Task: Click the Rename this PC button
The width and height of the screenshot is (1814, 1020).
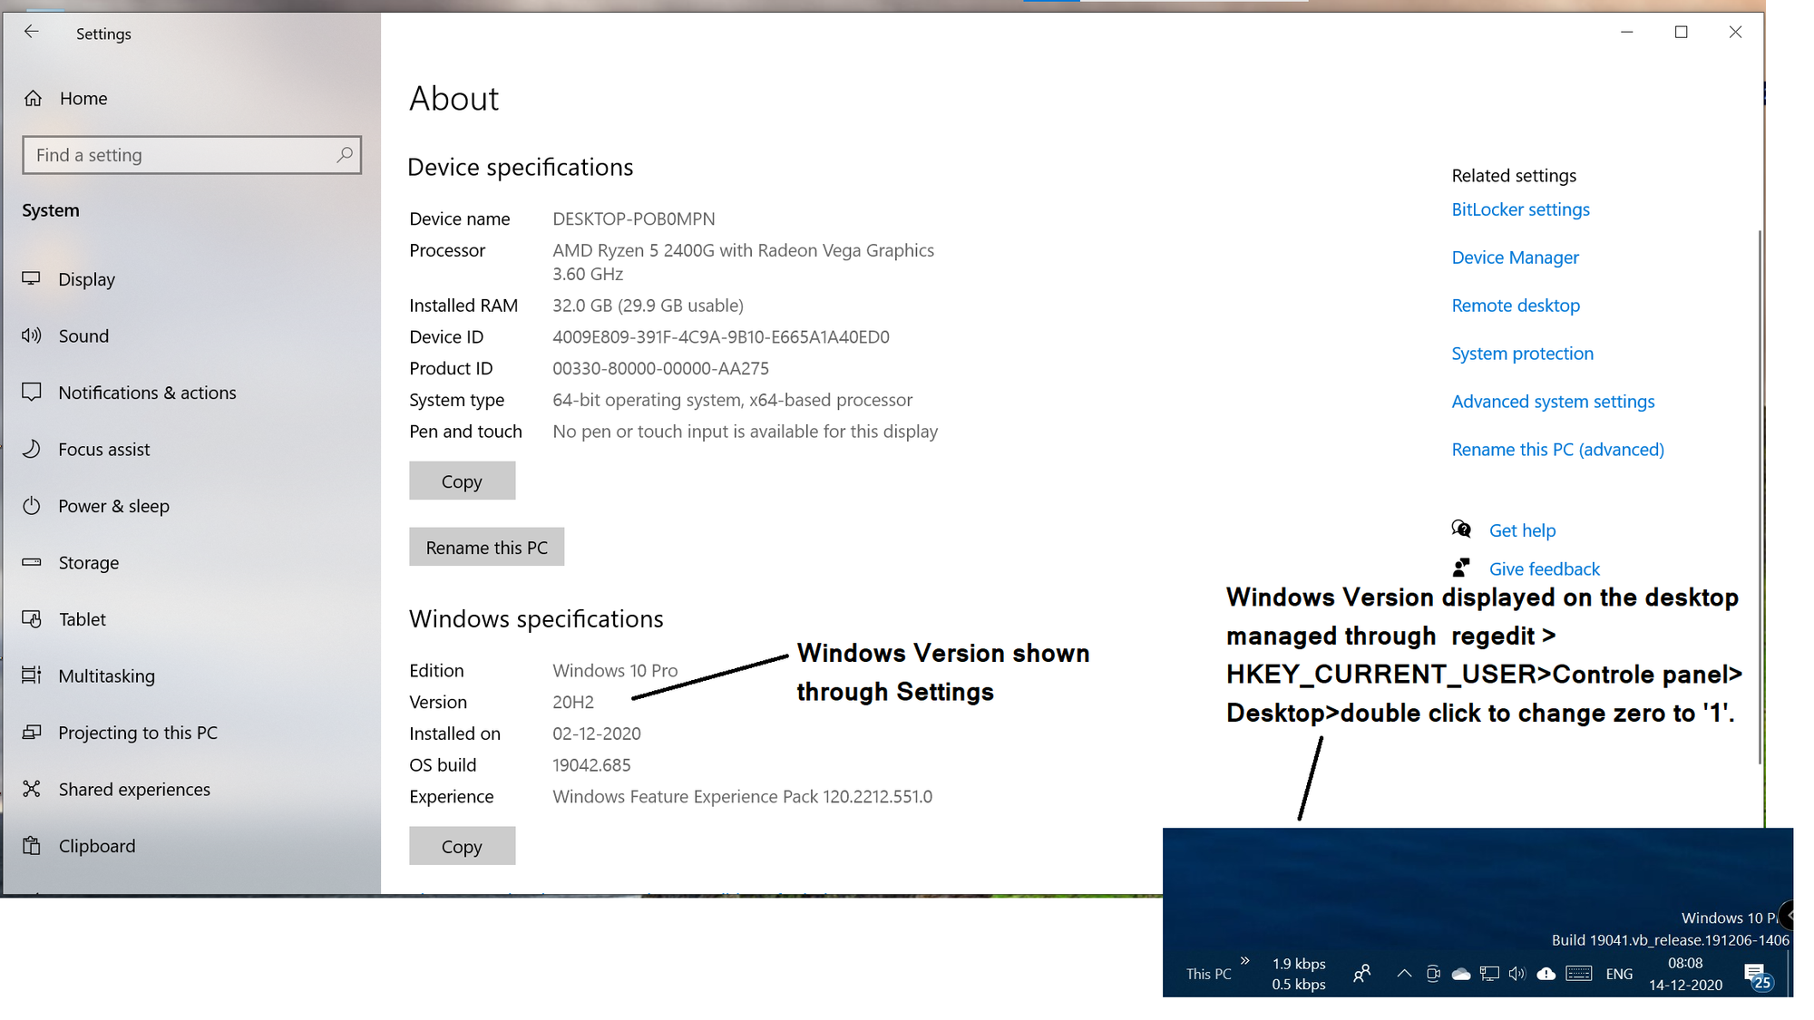Action: coord(486,547)
